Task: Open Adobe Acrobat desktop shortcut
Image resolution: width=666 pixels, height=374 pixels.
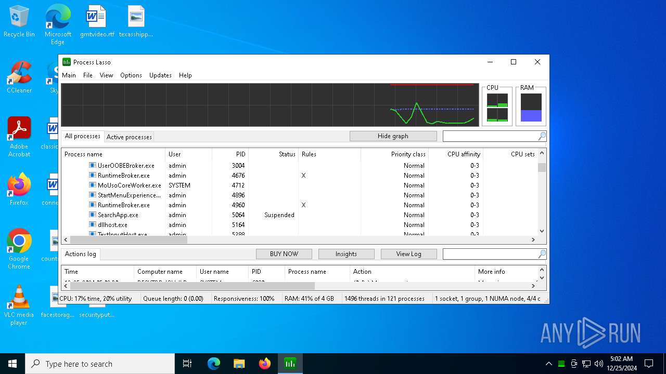Action: tap(19, 137)
